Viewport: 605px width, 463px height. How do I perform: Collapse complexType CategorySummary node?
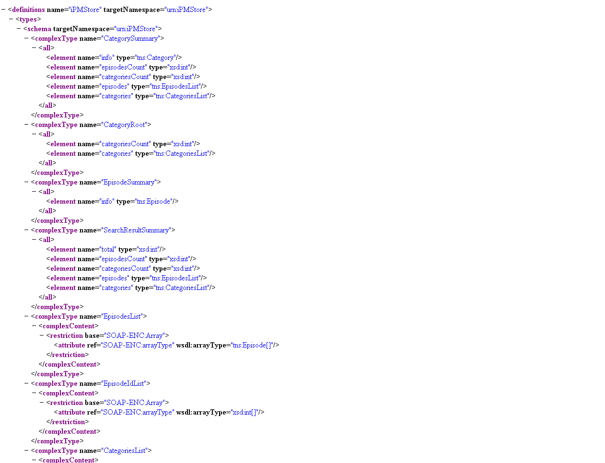(26, 38)
